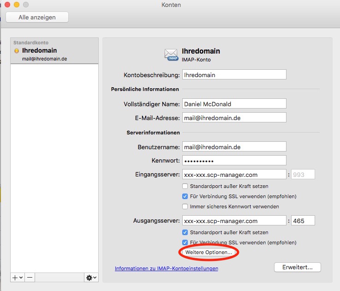Click the minus icon to remove account
Image resolution: width=340 pixels, height=291 pixels.
[29, 277]
